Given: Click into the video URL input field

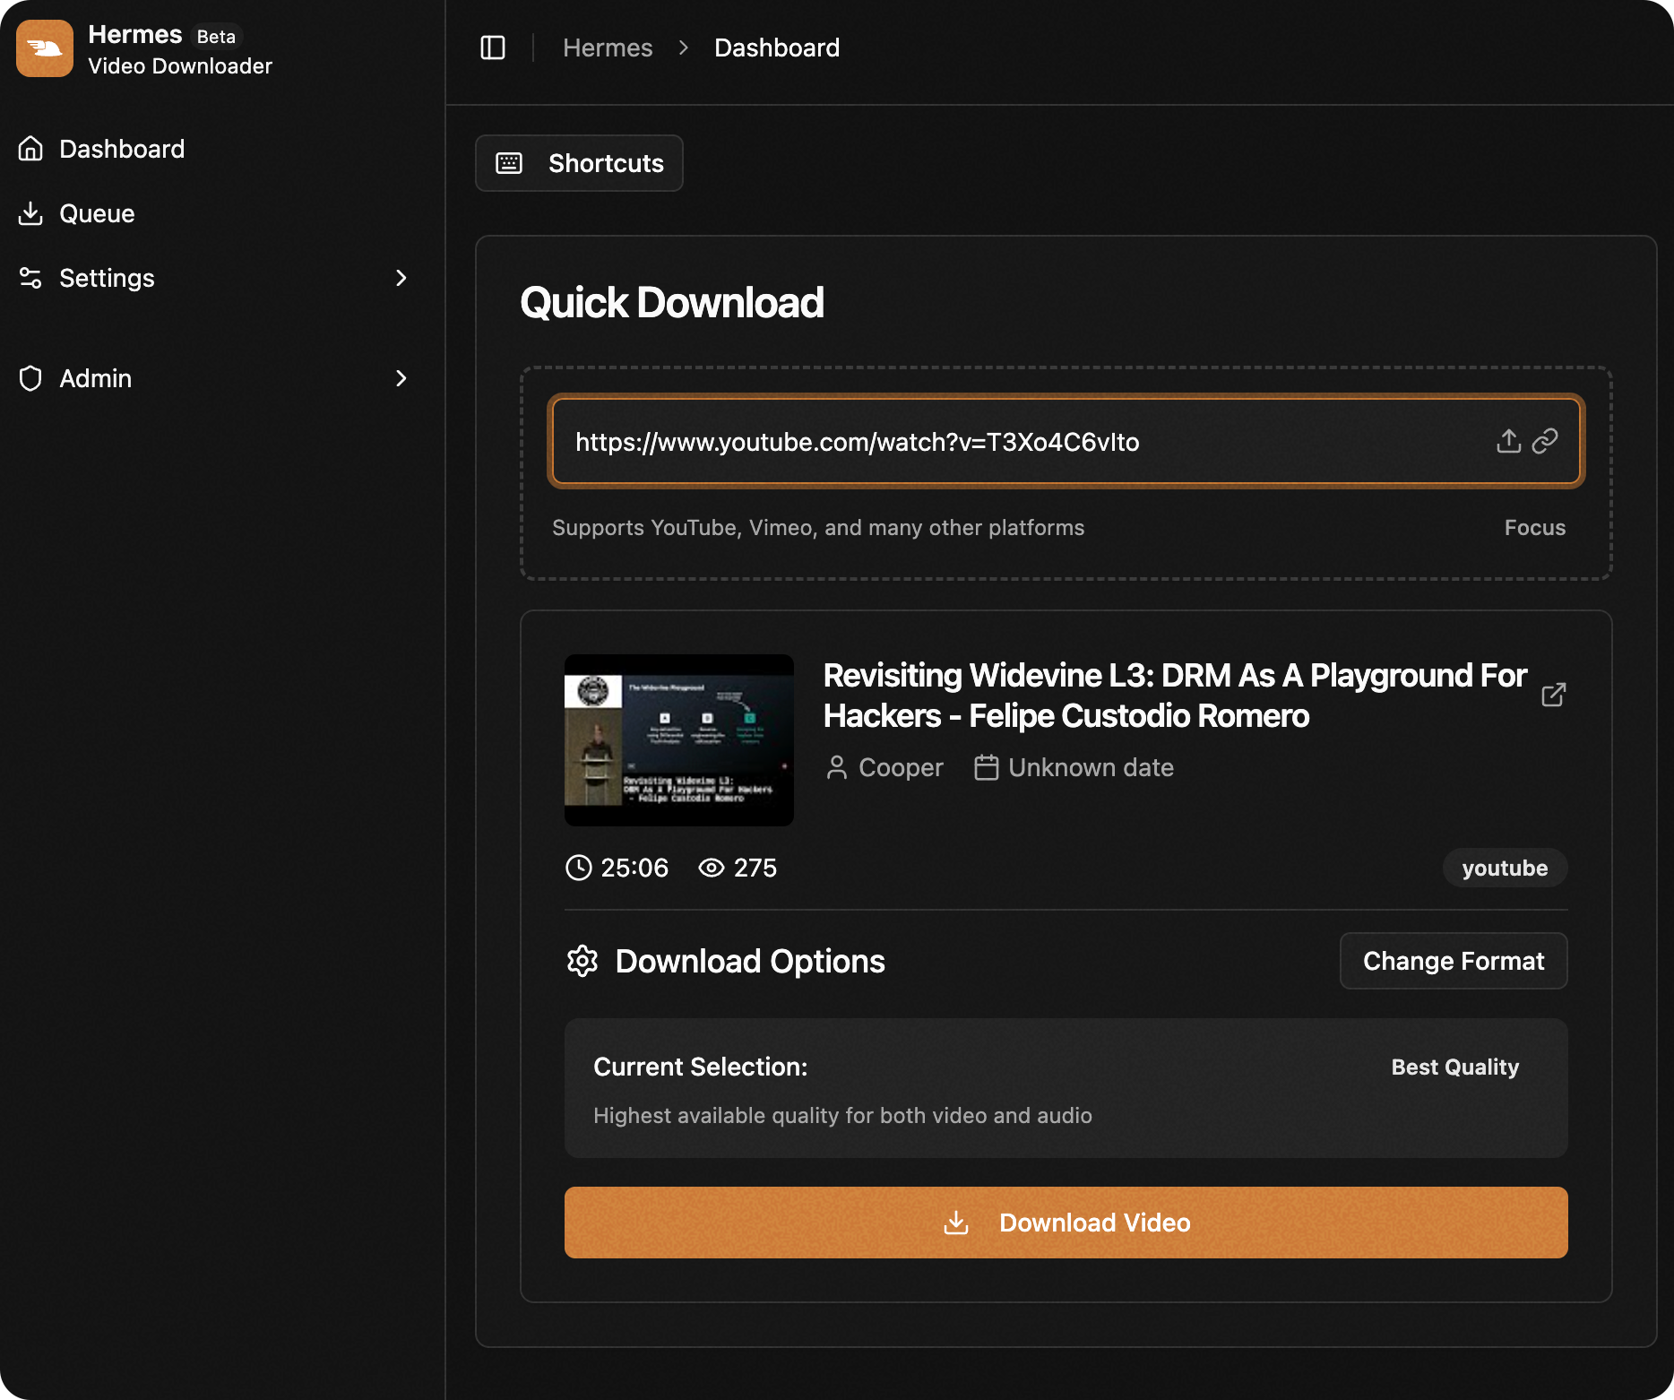Looking at the screenshot, I should 986,442.
